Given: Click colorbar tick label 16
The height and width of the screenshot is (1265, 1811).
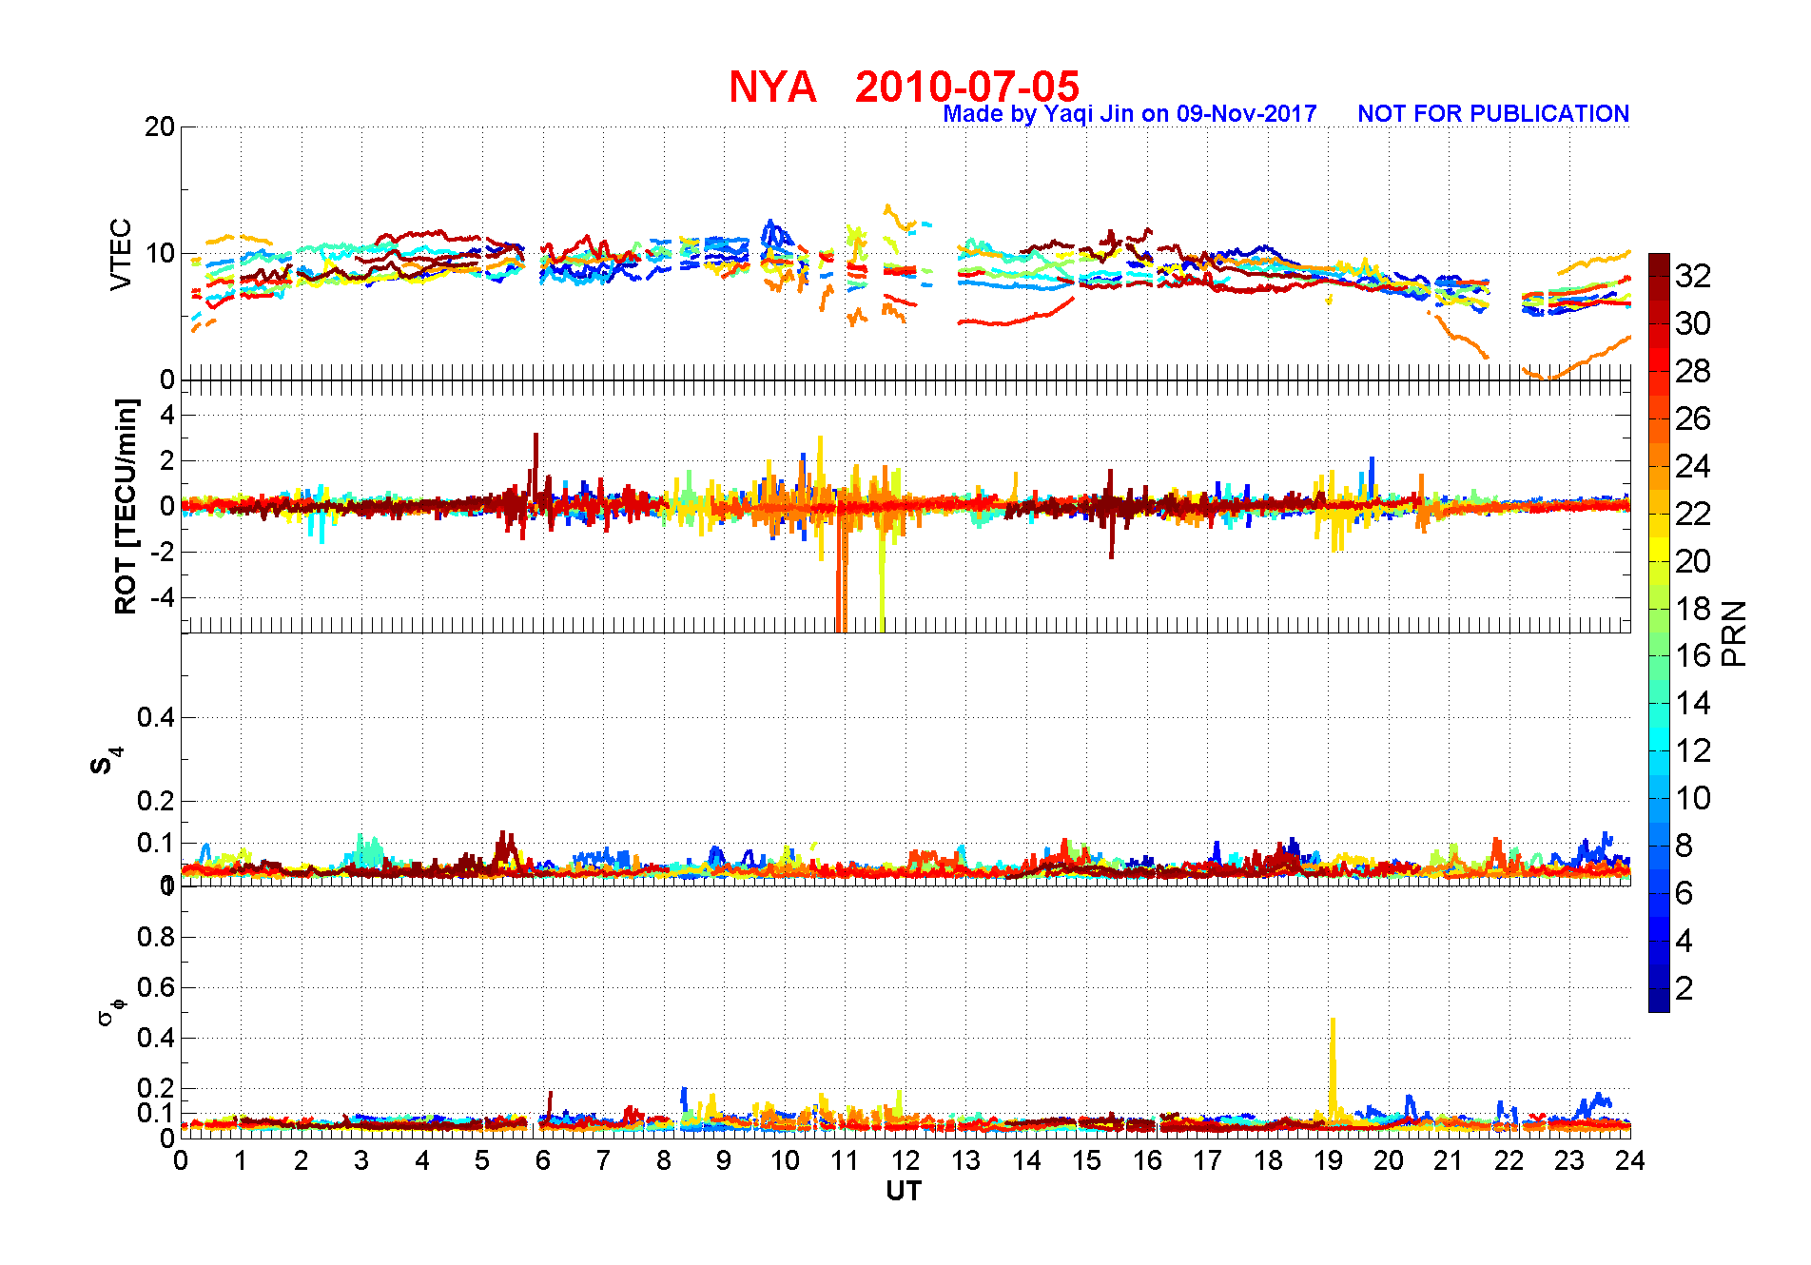Looking at the screenshot, I should pyautogui.click(x=1693, y=655).
